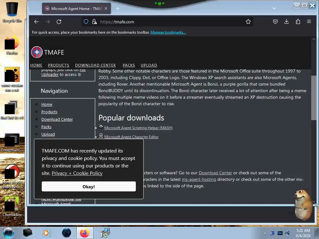
Task: Maximize the Firefox window
Action: [x=304, y=6]
